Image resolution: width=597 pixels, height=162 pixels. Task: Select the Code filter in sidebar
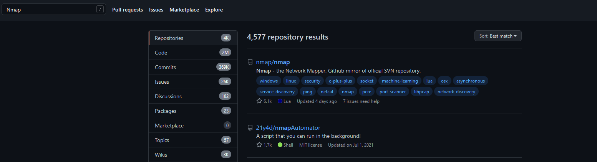193,53
